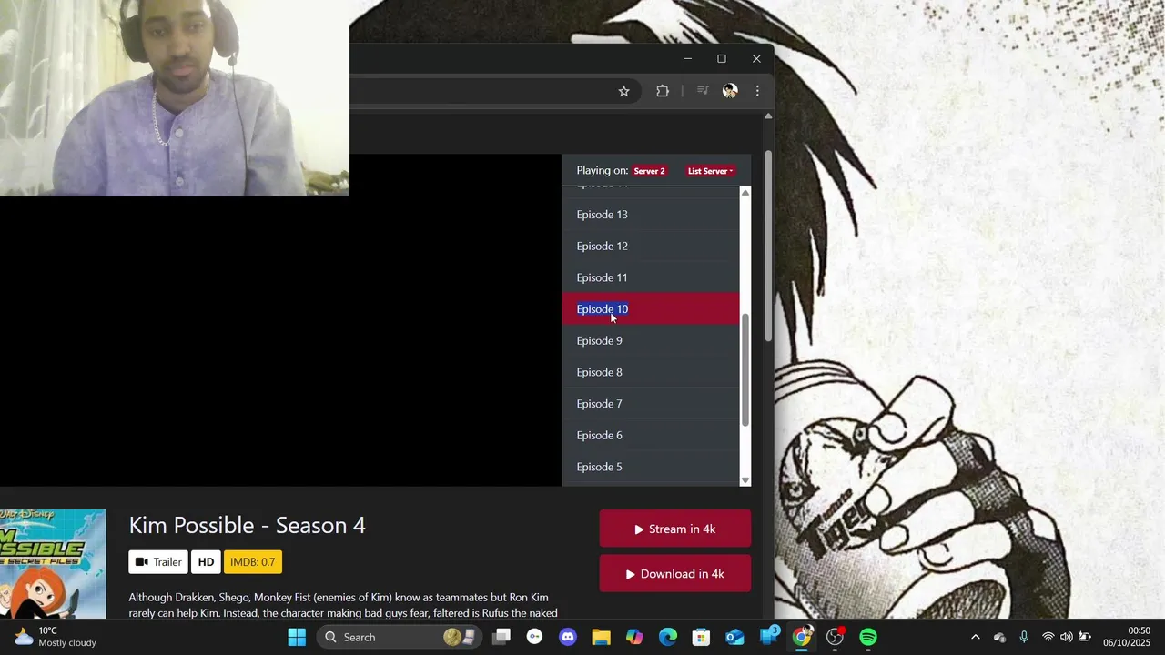Click the episode list scroll-down arrow
The height and width of the screenshot is (655, 1165).
coord(745,480)
